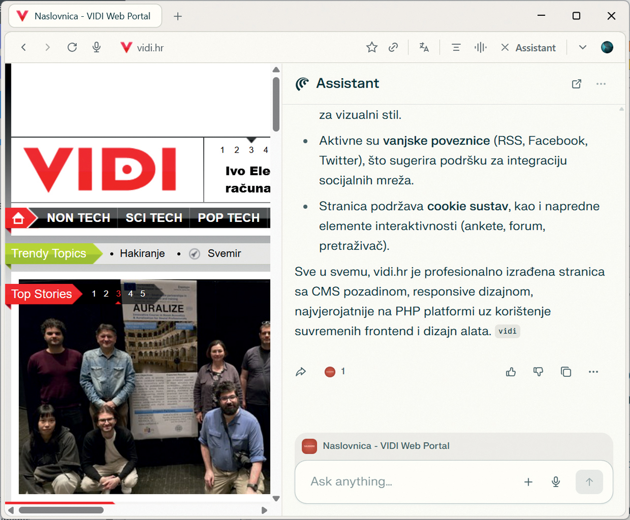The image size is (630, 520).
Task: Open the more-options ellipsis in Assistant header
Action: coord(601,84)
